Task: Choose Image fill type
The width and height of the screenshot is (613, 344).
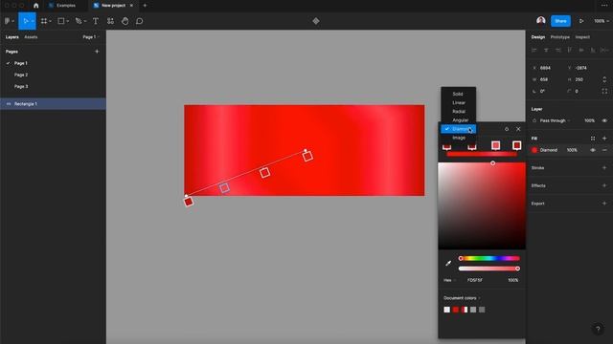Action: tap(458, 138)
